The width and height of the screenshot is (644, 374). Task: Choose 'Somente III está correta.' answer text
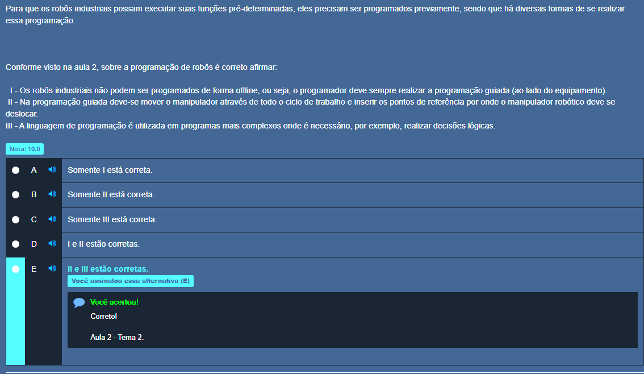pos(112,219)
